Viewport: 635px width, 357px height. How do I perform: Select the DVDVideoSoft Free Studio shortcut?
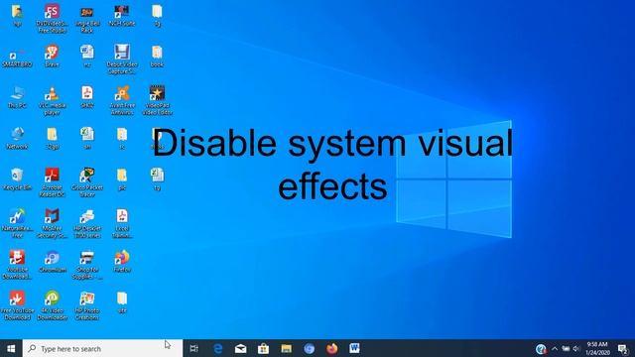coord(52,19)
